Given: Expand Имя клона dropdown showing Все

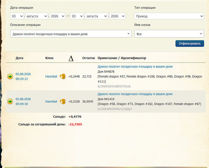Looking at the screenshot, I should point(169,34).
